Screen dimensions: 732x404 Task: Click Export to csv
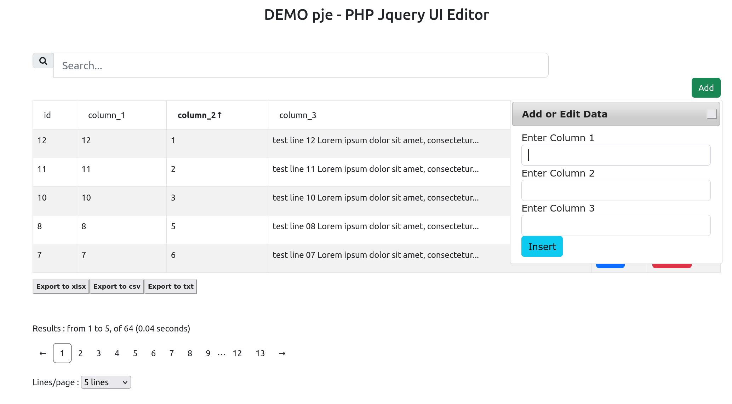[x=116, y=286]
